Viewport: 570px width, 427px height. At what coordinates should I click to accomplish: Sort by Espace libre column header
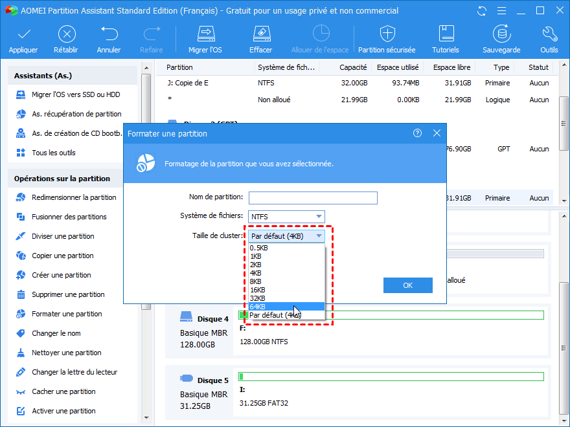click(x=452, y=67)
